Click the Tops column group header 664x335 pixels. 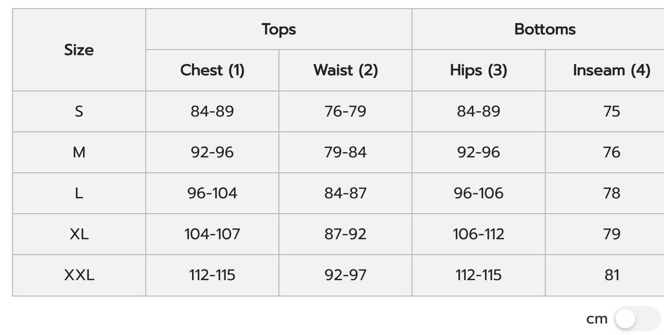coord(278,29)
